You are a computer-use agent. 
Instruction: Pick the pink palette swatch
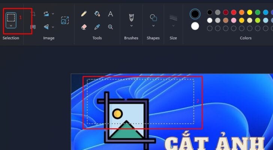234,20
